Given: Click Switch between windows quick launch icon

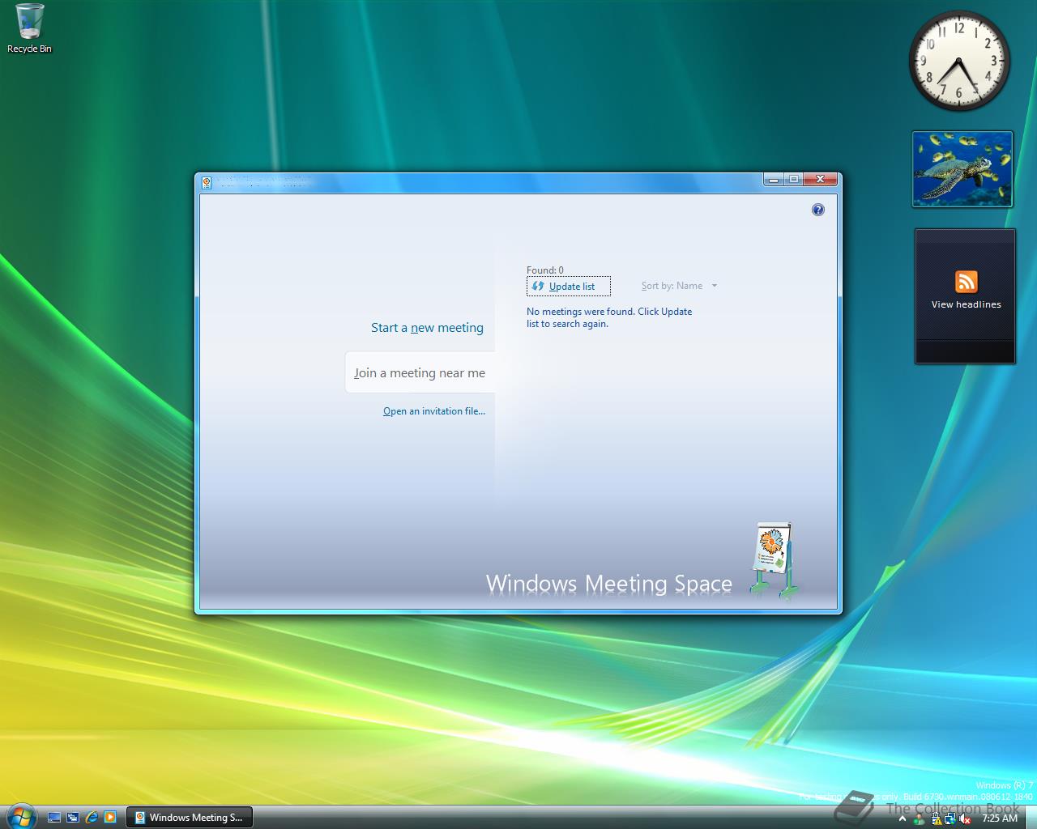Looking at the screenshot, I should [x=73, y=818].
